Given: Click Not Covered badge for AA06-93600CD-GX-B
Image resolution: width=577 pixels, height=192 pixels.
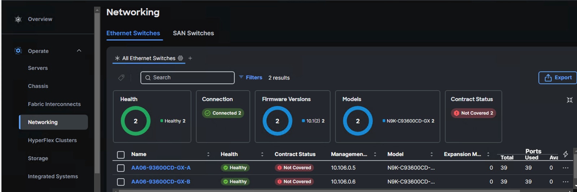Looking at the screenshot, I should (294, 182).
